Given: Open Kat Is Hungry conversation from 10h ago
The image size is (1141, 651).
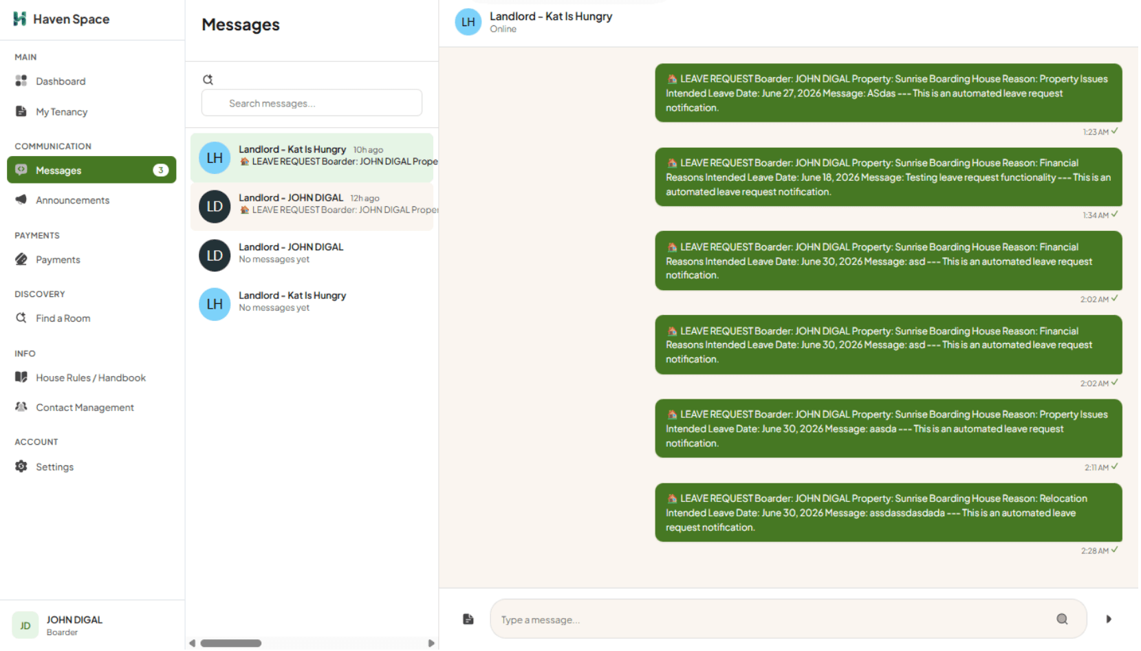Looking at the screenshot, I should (x=312, y=157).
